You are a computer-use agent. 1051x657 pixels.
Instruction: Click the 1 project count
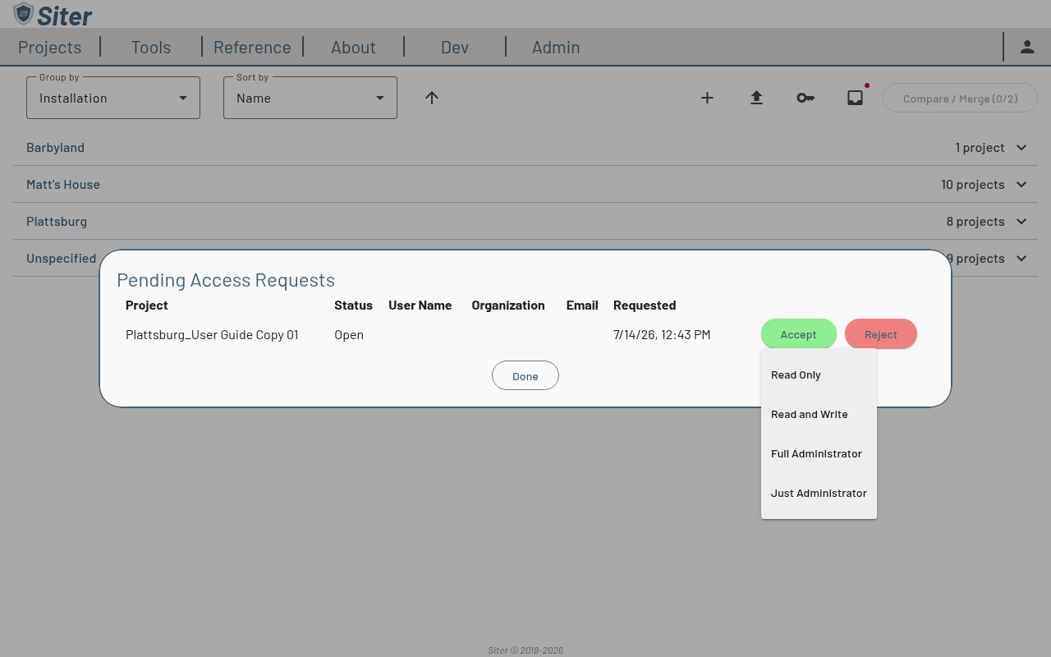click(x=980, y=148)
